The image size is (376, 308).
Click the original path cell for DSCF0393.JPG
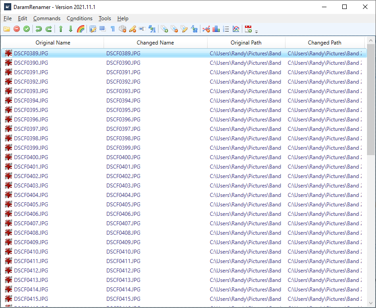[x=245, y=91]
